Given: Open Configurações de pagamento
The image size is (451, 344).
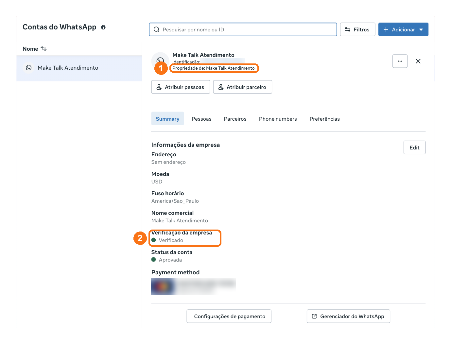Looking at the screenshot, I should point(229,316).
